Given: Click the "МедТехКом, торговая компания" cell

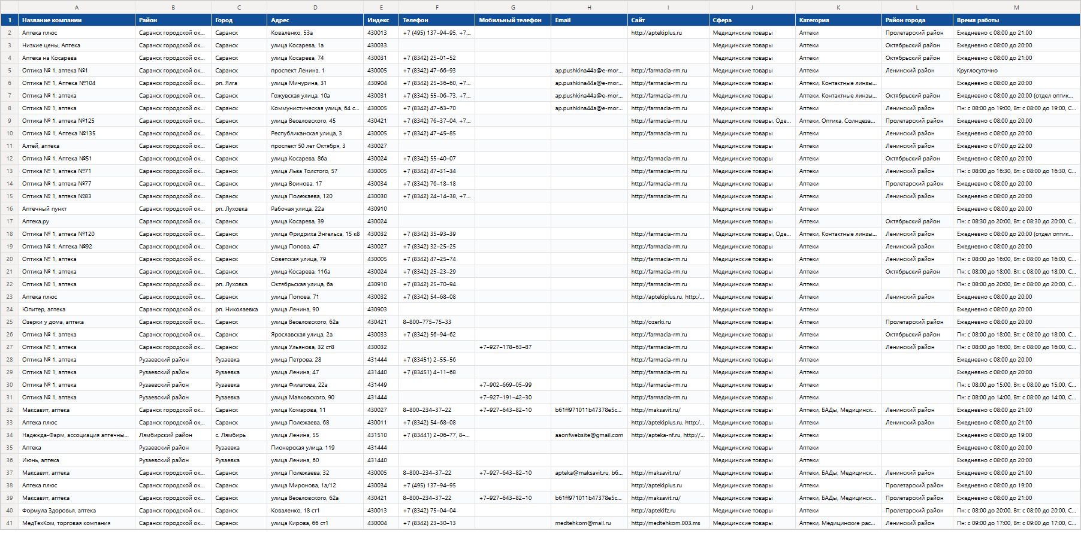Looking at the screenshot, I should click(x=77, y=523).
